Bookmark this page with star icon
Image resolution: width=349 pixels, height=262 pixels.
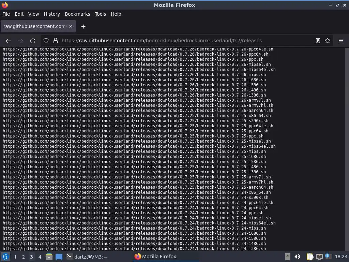(x=328, y=41)
